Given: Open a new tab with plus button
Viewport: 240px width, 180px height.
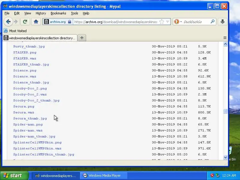Looking at the screenshot, I should (x=82, y=38).
